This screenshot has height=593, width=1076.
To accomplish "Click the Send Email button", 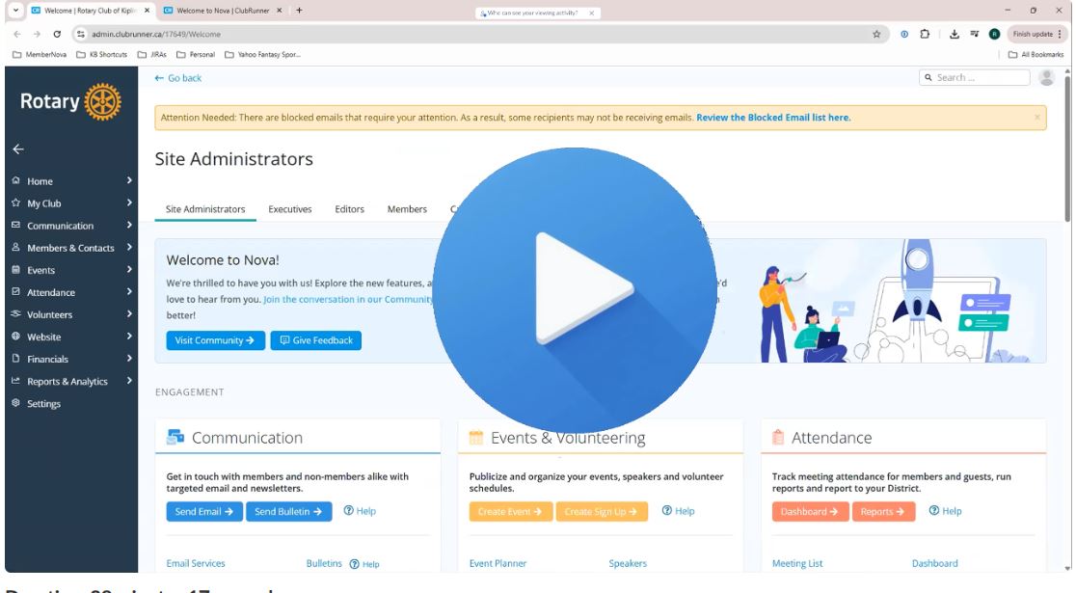I will [x=204, y=511].
